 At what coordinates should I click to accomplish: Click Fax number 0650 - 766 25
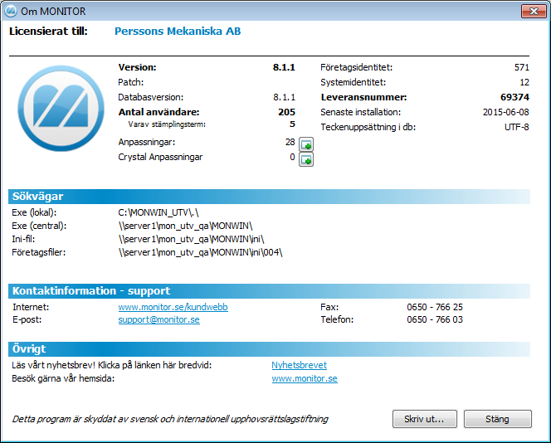(435, 307)
